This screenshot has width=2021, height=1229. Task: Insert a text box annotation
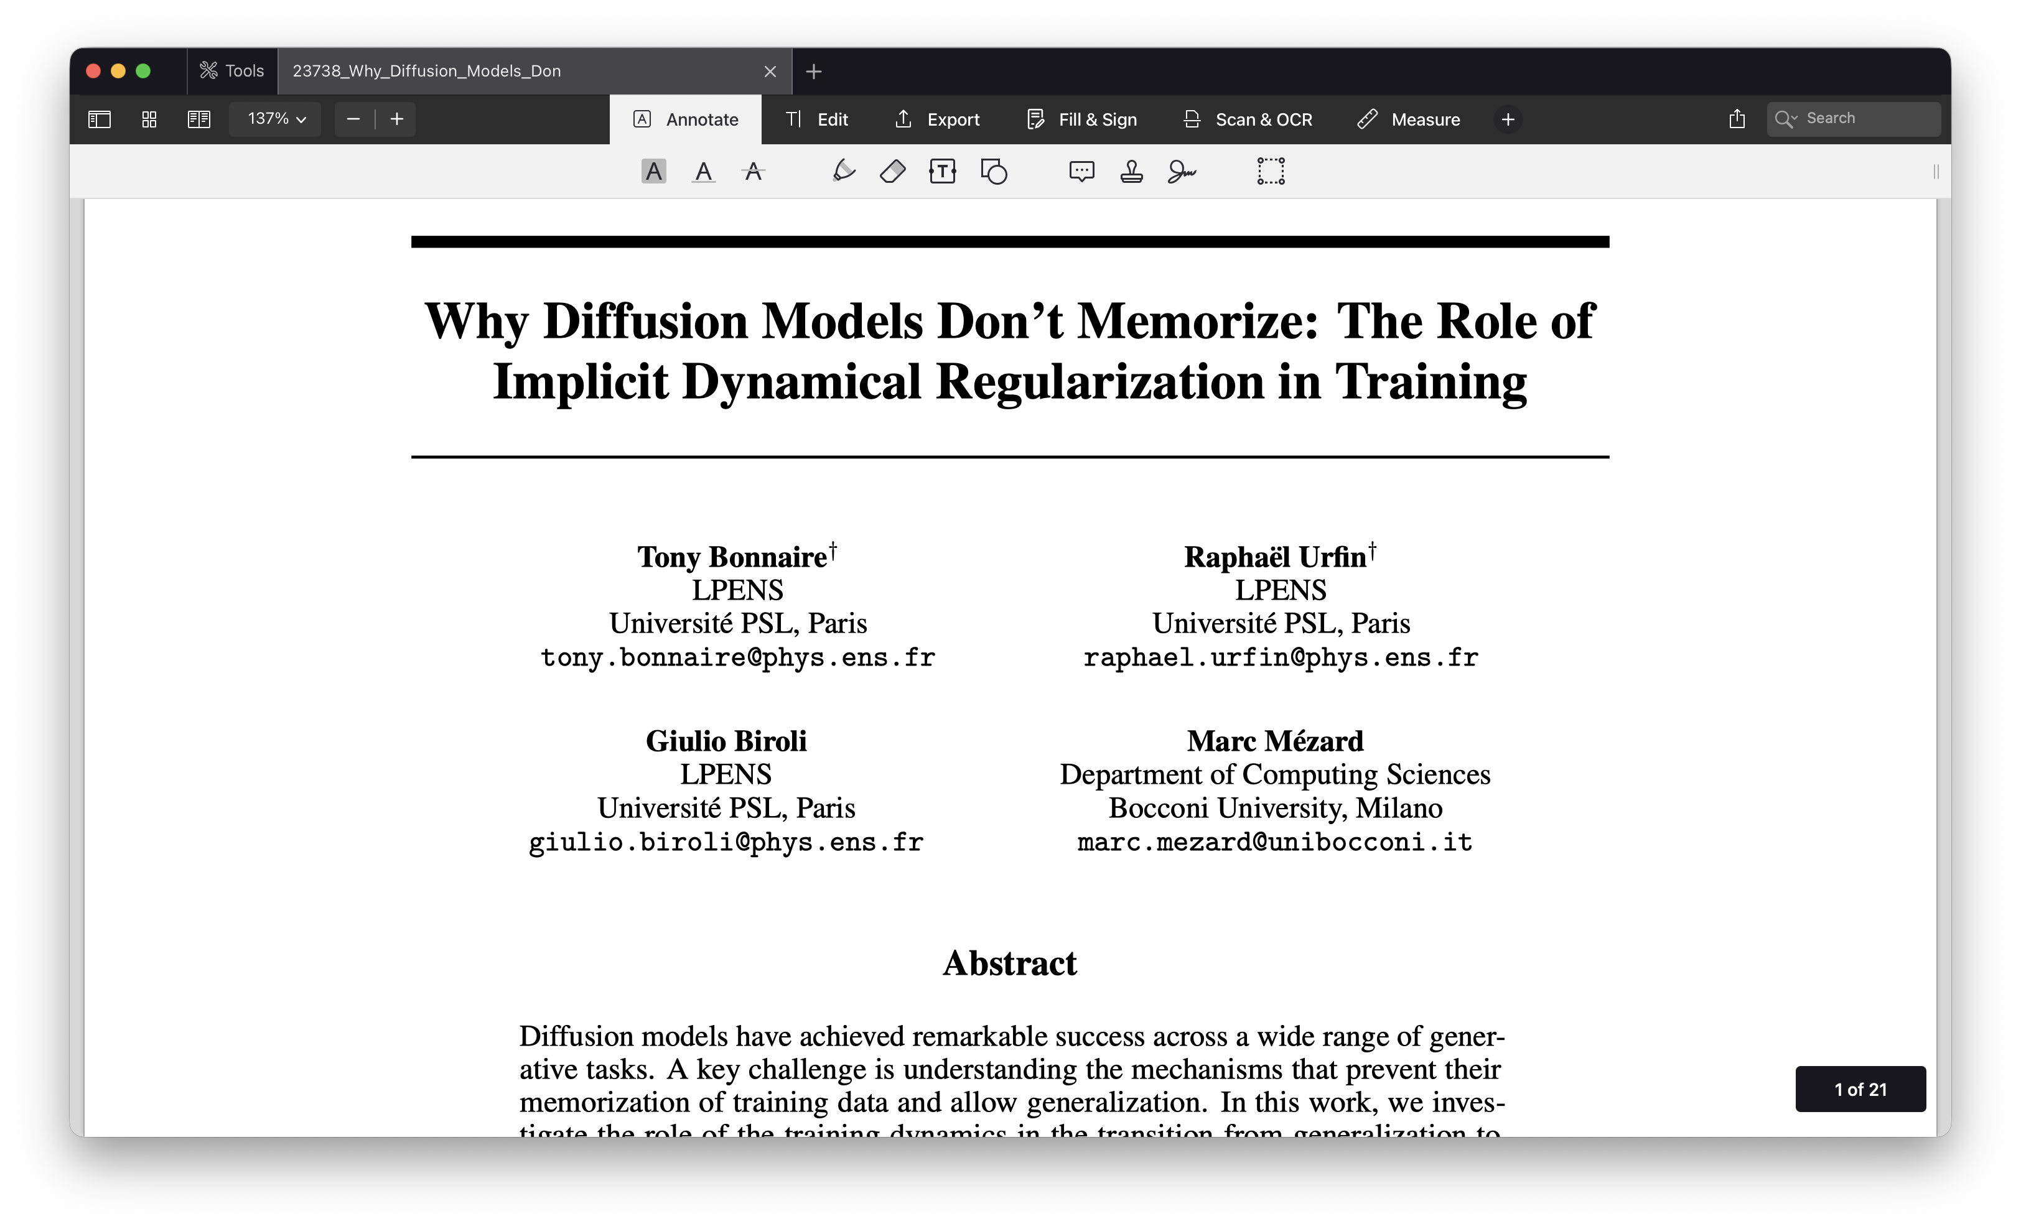pyautogui.click(x=943, y=172)
